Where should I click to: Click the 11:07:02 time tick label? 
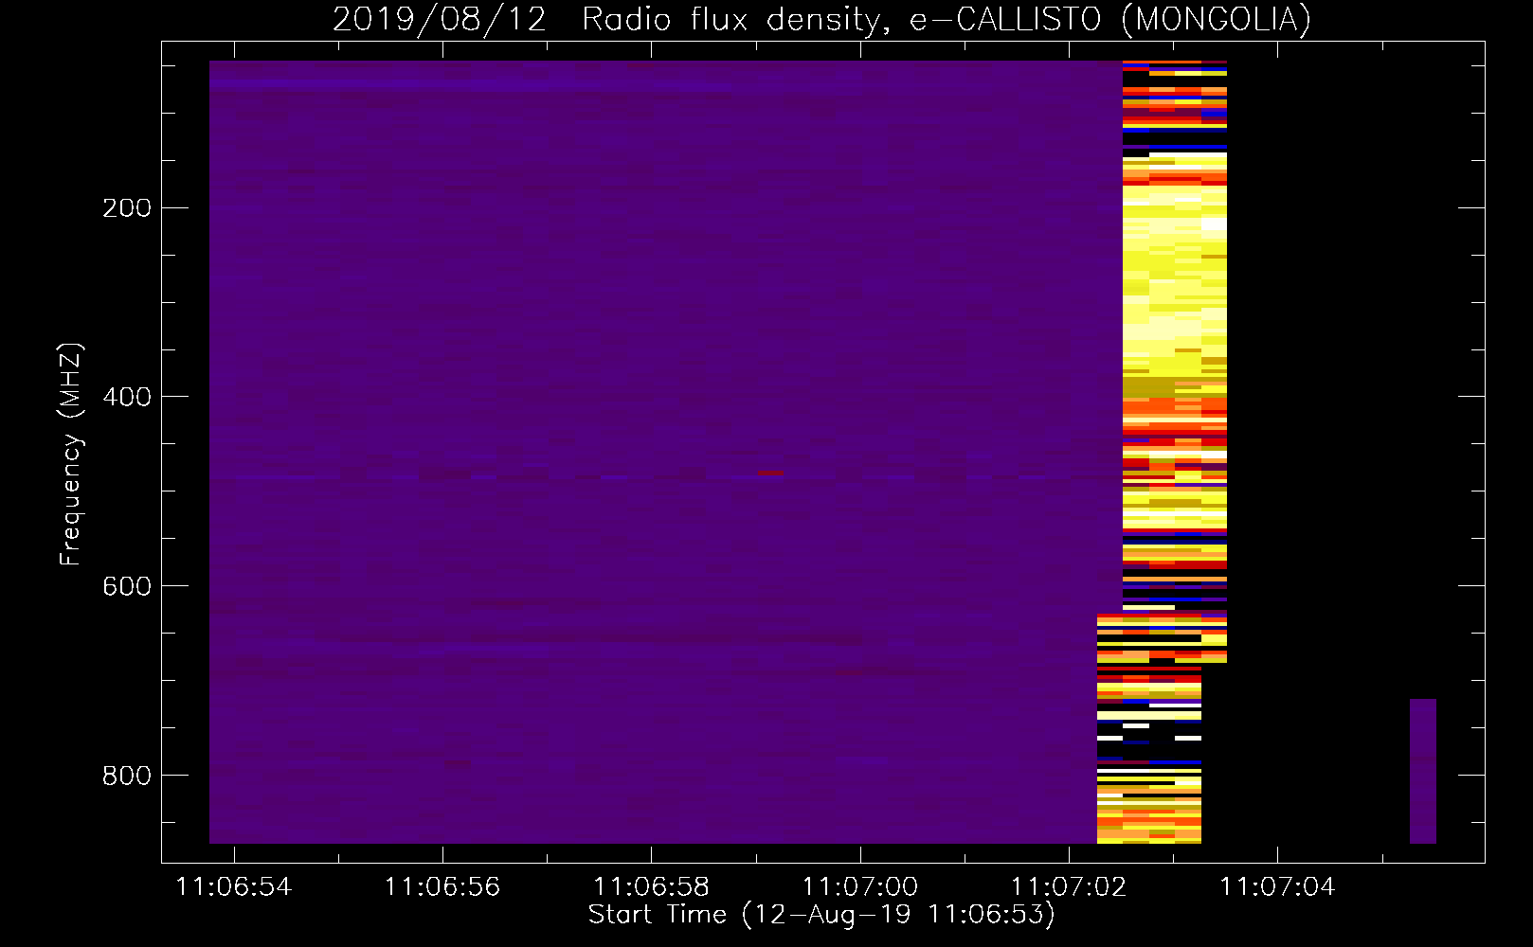[1069, 887]
